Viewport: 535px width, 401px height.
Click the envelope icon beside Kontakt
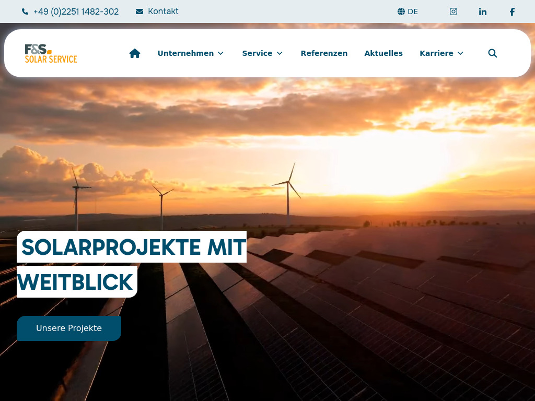(x=139, y=11)
